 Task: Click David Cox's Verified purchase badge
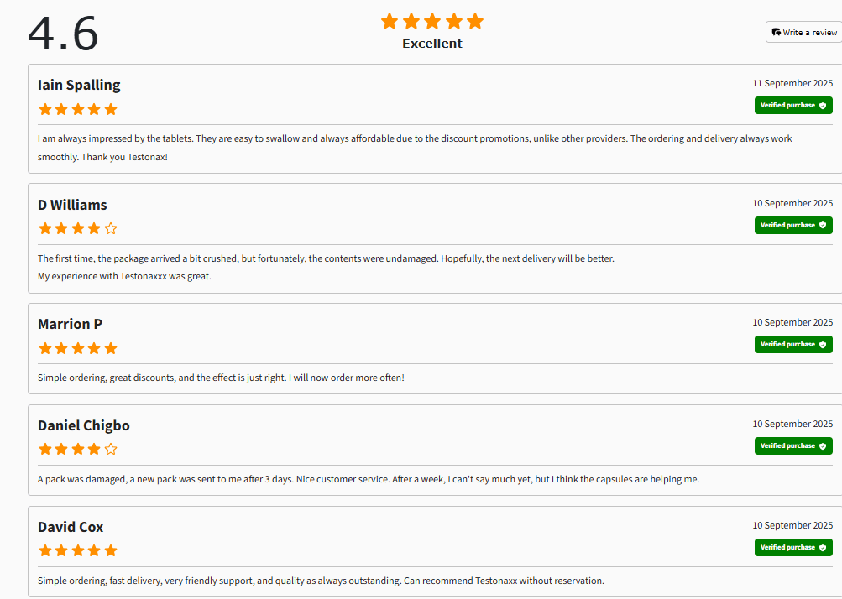[793, 547]
